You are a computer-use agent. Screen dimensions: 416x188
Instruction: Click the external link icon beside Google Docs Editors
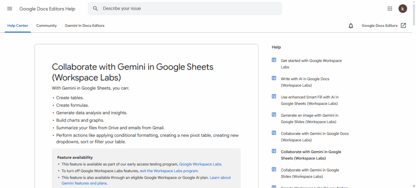click(x=403, y=26)
